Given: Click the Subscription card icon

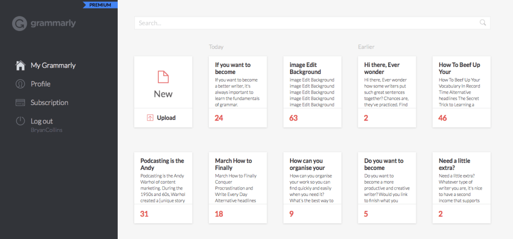Looking at the screenshot, I should [20, 102].
